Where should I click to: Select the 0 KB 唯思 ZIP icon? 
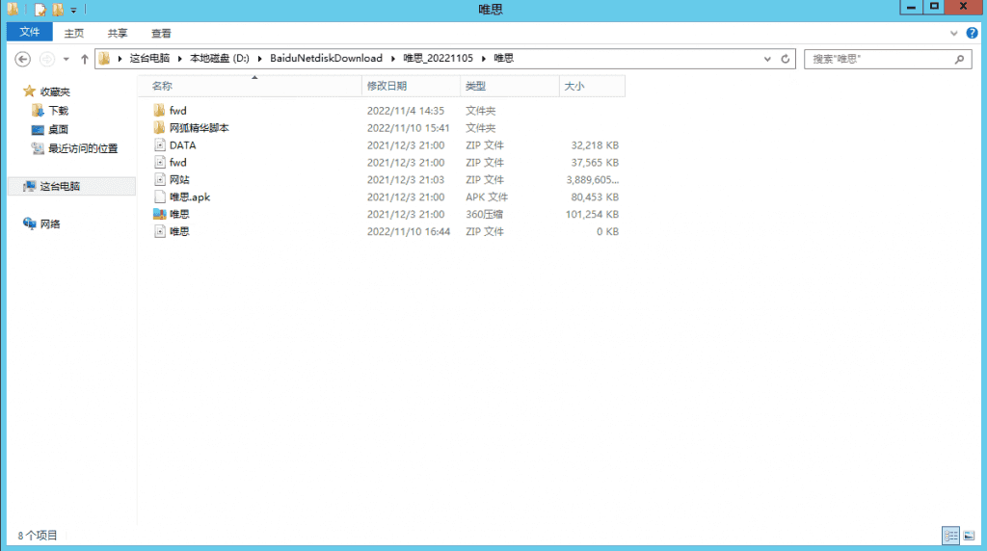coord(160,231)
